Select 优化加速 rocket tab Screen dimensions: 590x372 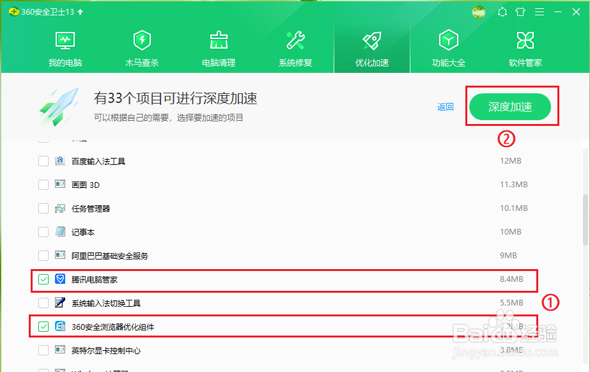[x=372, y=49]
